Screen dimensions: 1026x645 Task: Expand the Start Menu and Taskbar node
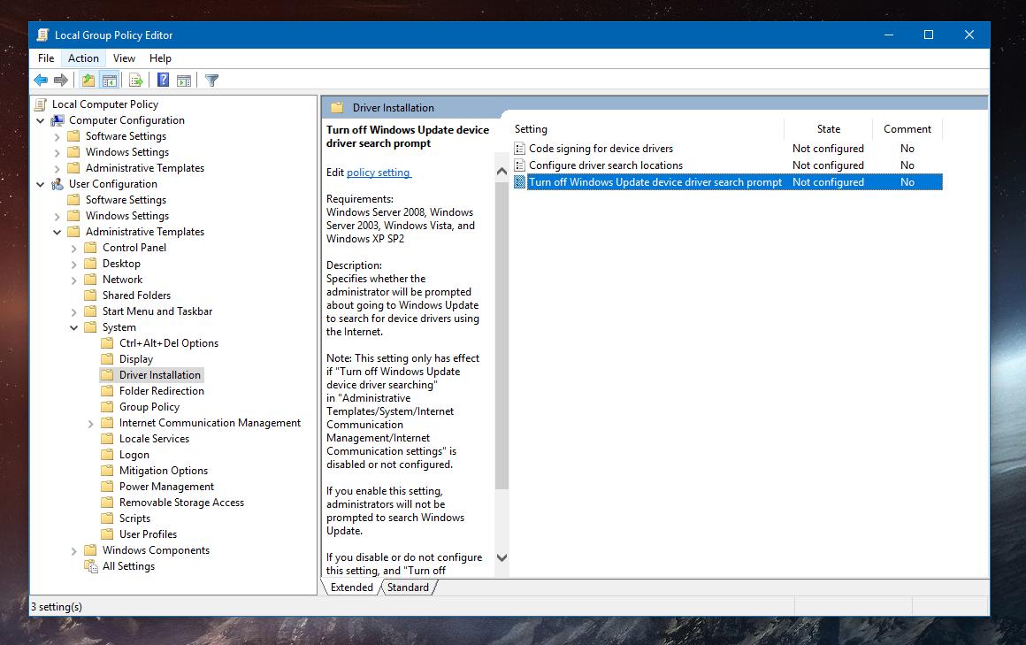[x=74, y=312]
